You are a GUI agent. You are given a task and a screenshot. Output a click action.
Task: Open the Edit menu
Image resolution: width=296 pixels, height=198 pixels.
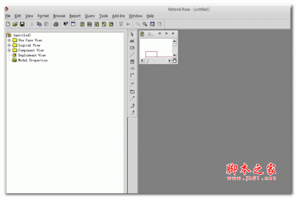pos(18,16)
